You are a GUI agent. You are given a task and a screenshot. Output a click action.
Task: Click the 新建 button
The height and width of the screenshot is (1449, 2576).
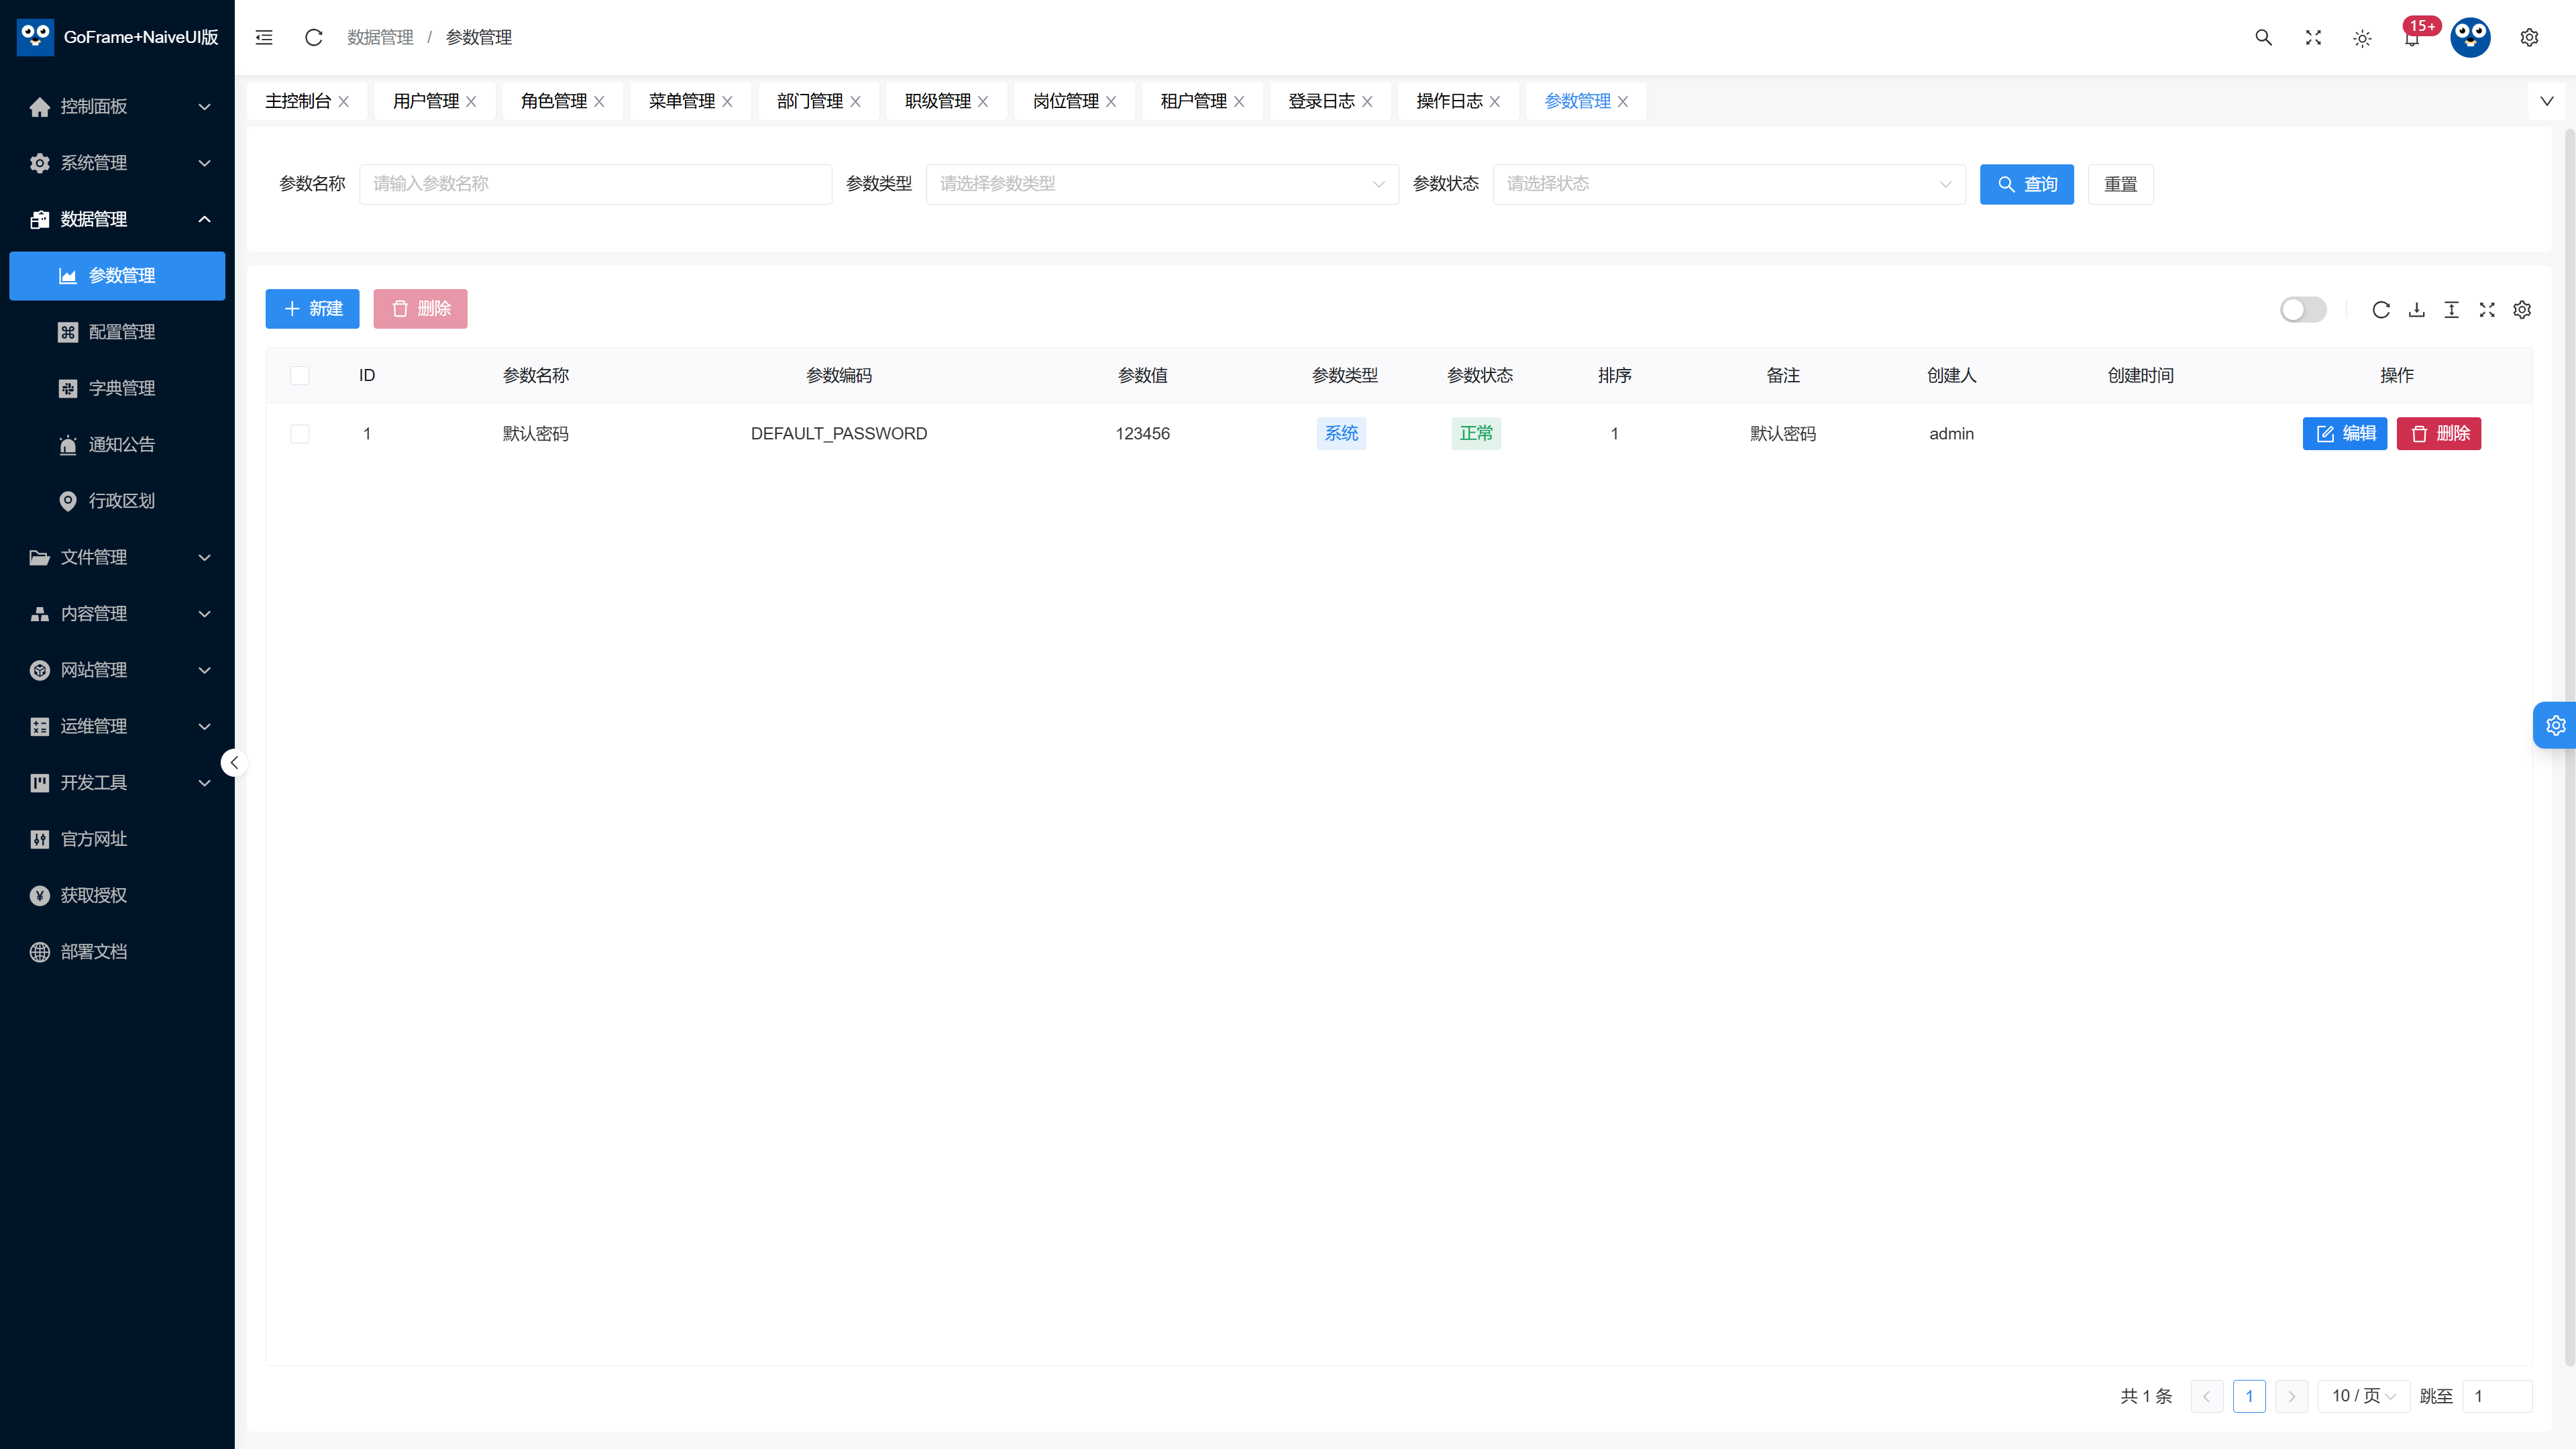[312, 309]
